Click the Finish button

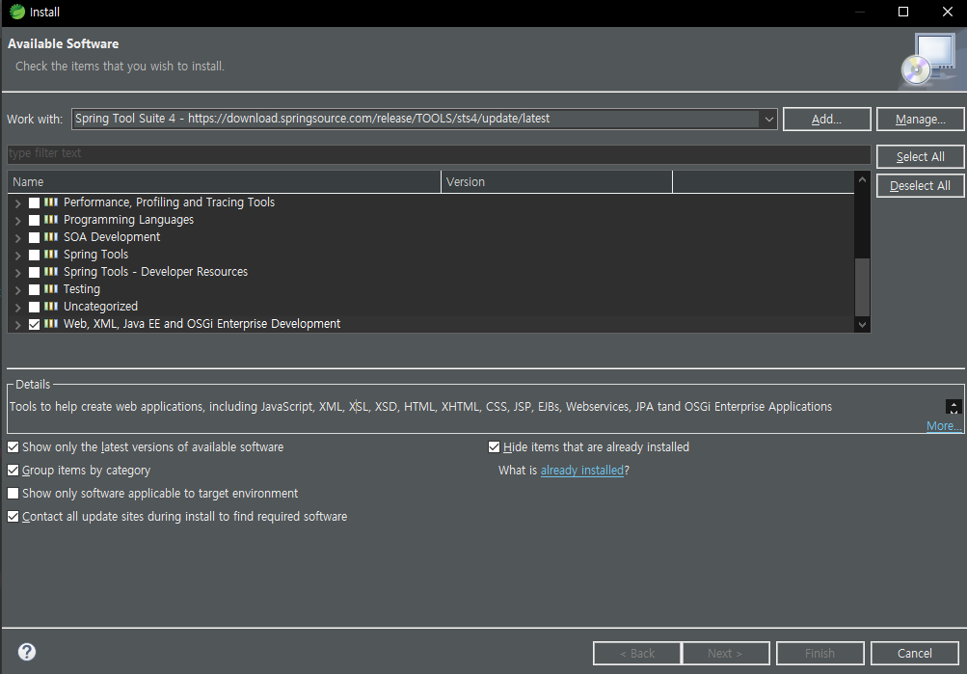tap(819, 653)
